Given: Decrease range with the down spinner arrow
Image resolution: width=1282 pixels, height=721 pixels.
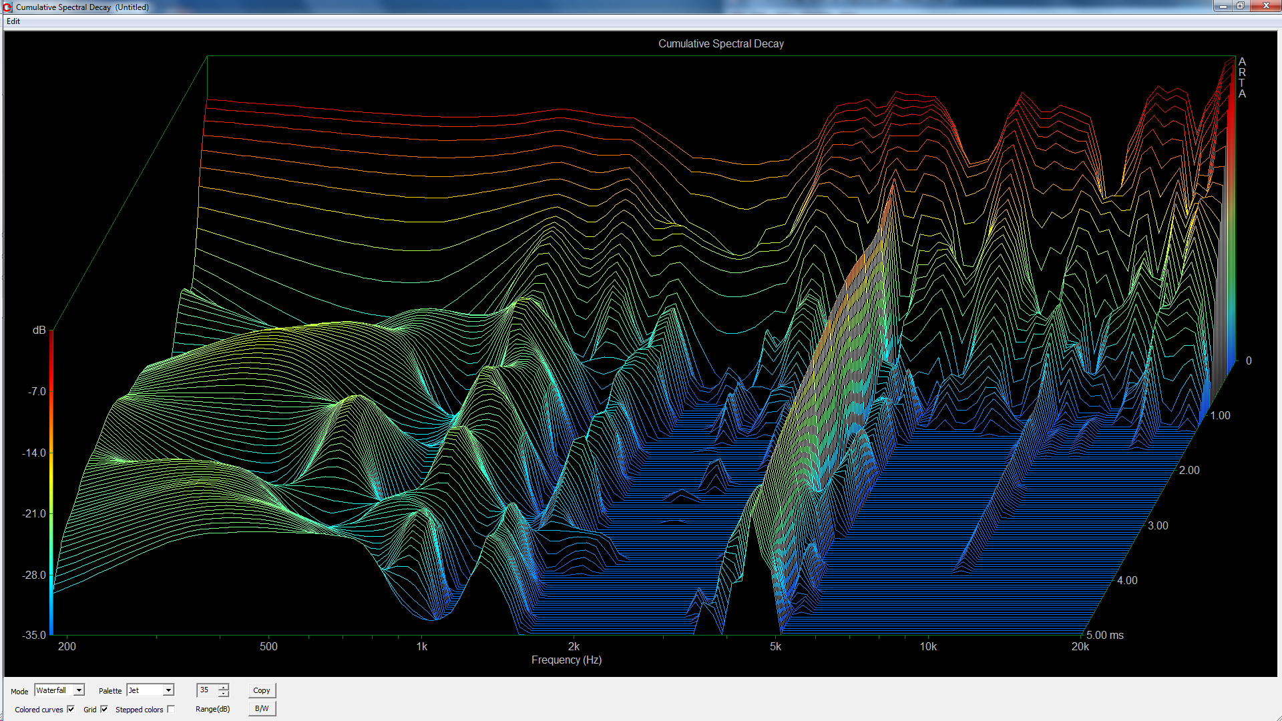Looking at the screenshot, I should click(224, 694).
